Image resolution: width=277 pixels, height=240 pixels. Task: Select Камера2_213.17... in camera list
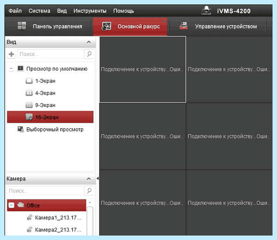tap(58, 230)
